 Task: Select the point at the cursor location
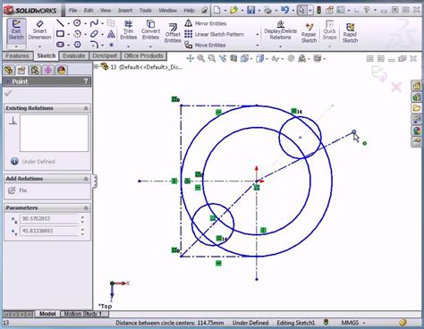[x=353, y=131]
